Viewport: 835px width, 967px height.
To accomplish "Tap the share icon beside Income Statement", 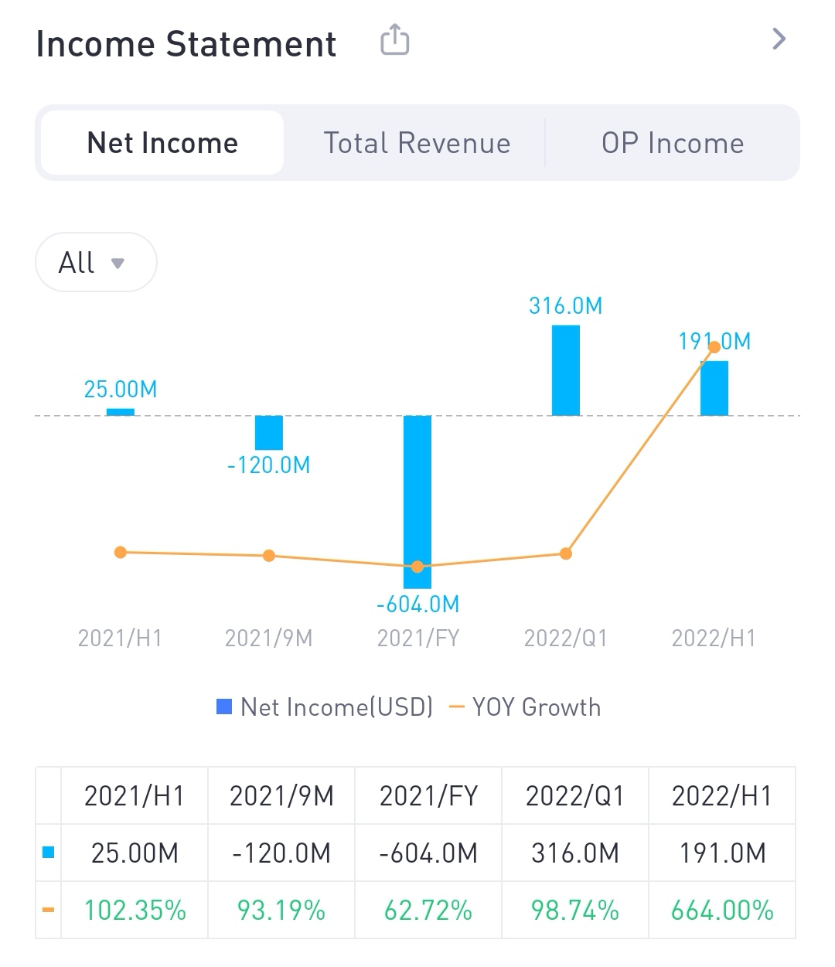I will coord(394,40).
